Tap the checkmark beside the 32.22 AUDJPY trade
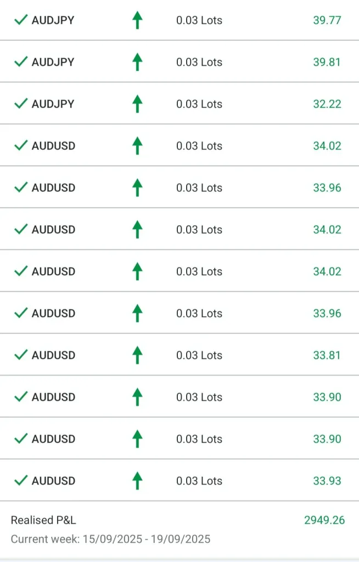 click(21, 104)
